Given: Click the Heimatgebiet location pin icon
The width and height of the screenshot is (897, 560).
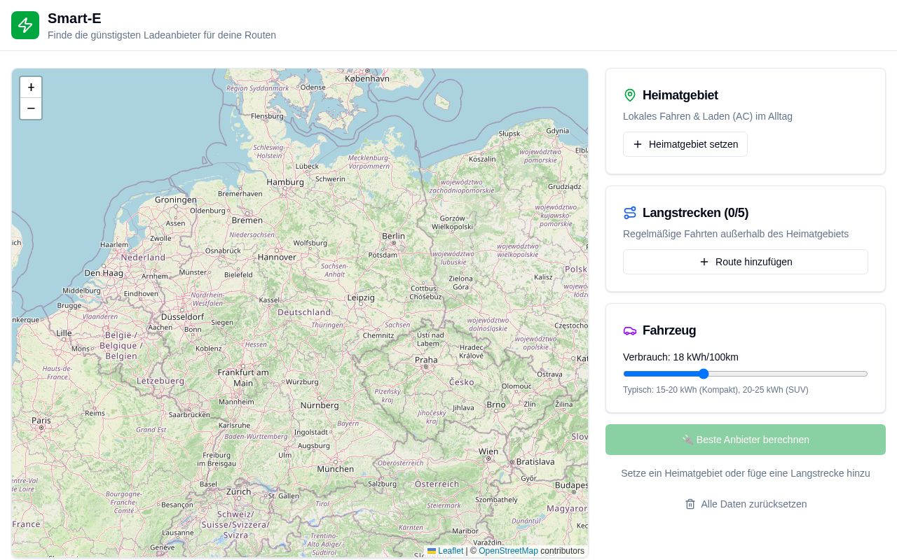Looking at the screenshot, I should click(630, 95).
